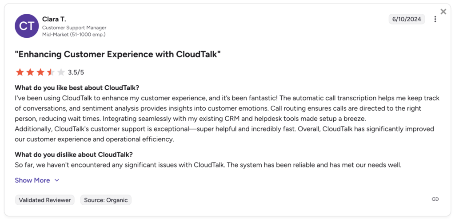Click the 6/10/2024 date badge
Image resolution: width=455 pixels, height=219 pixels.
pyautogui.click(x=407, y=19)
